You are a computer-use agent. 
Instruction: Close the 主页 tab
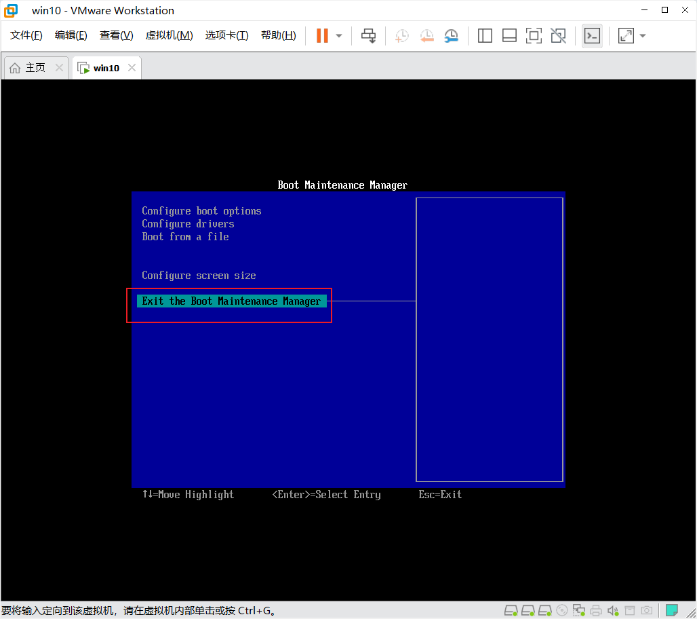click(x=59, y=67)
